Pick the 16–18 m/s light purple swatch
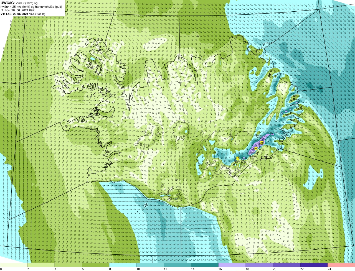The width and height of the screenshot is (355, 271). point(232,265)
